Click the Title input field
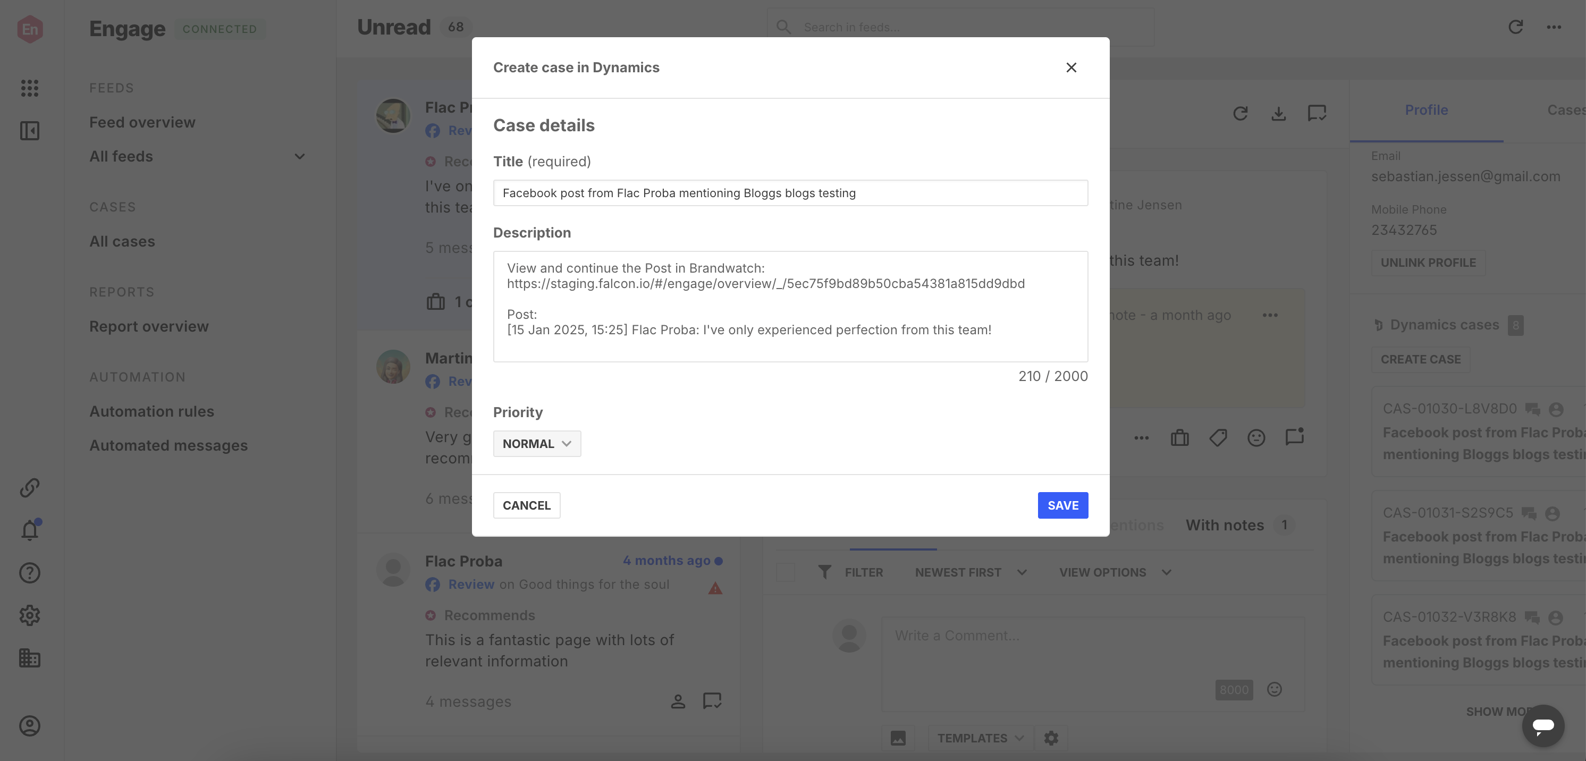This screenshot has height=761, width=1586. click(x=790, y=193)
